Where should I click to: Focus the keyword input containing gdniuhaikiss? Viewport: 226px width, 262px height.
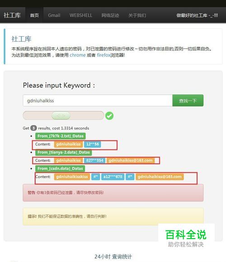pyautogui.click(x=98, y=100)
